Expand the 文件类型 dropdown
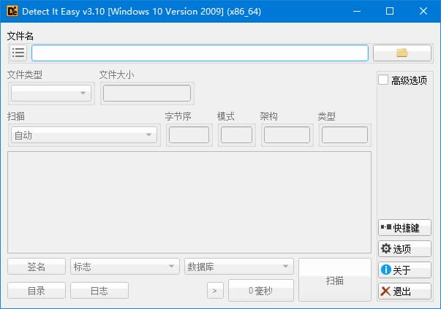This screenshot has width=441, height=309. tap(50, 93)
